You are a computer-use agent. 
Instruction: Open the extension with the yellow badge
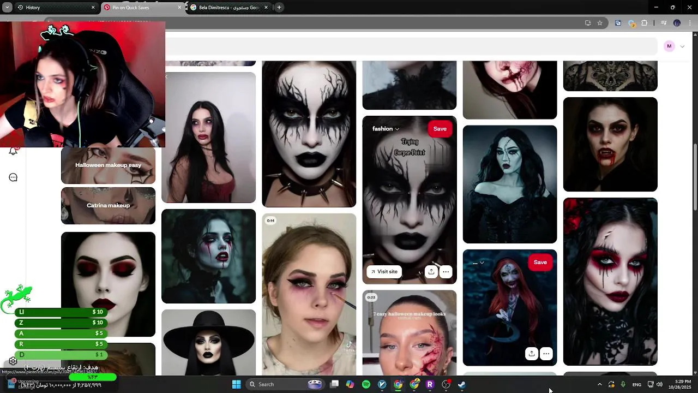(631, 23)
